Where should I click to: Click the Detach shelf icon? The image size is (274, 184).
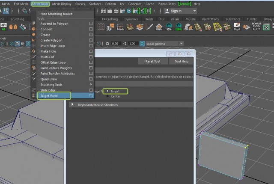[x=188, y=27]
